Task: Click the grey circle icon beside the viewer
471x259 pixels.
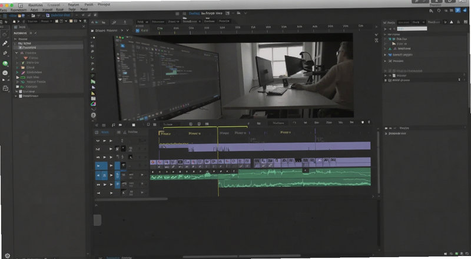Action: click(93, 115)
